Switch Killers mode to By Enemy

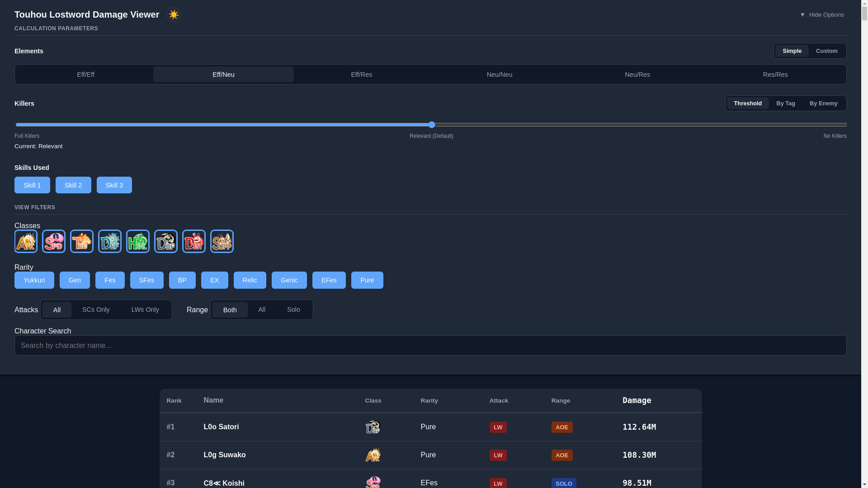(824, 103)
